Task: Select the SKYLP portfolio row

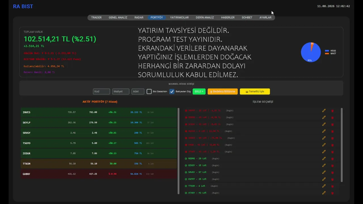Action: (99, 123)
